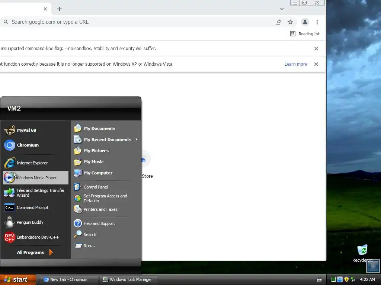Open My Documents folder

coord(106,128)
